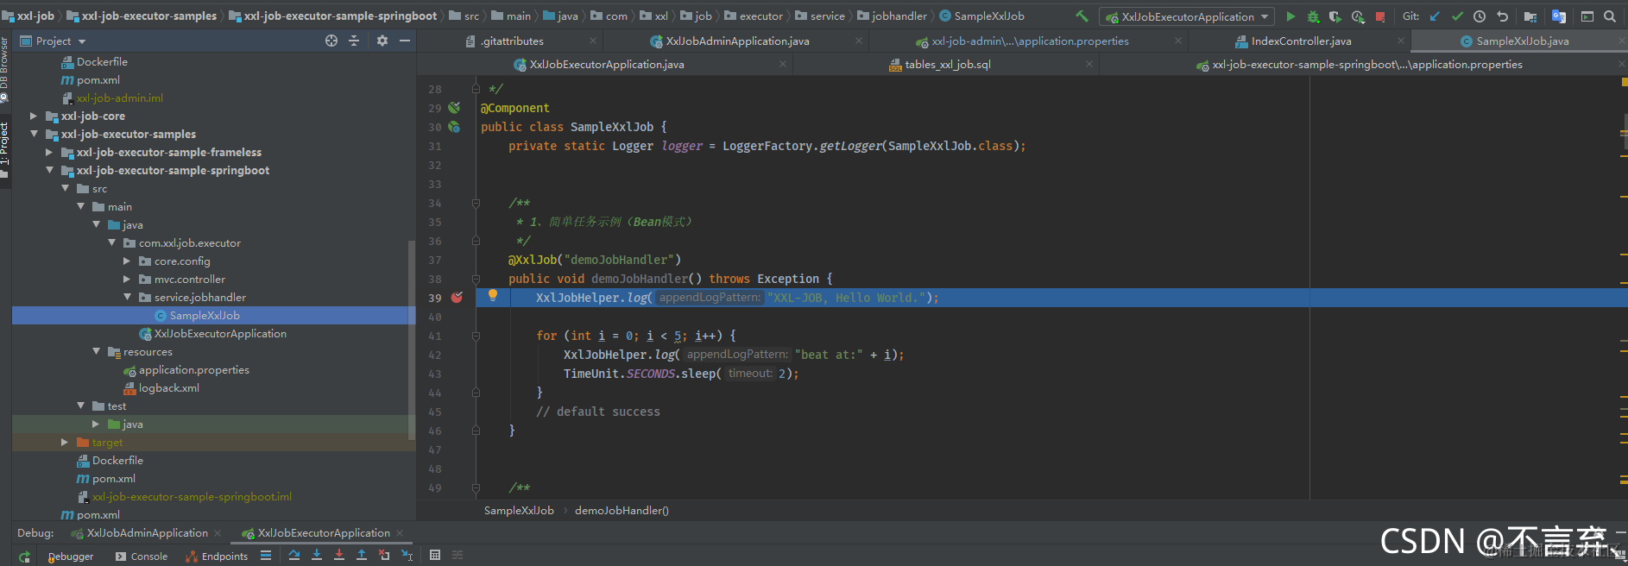The image size is (1628, 566).
Task: Click the intention lightbulb at line 39
Action: pos(493,295)
